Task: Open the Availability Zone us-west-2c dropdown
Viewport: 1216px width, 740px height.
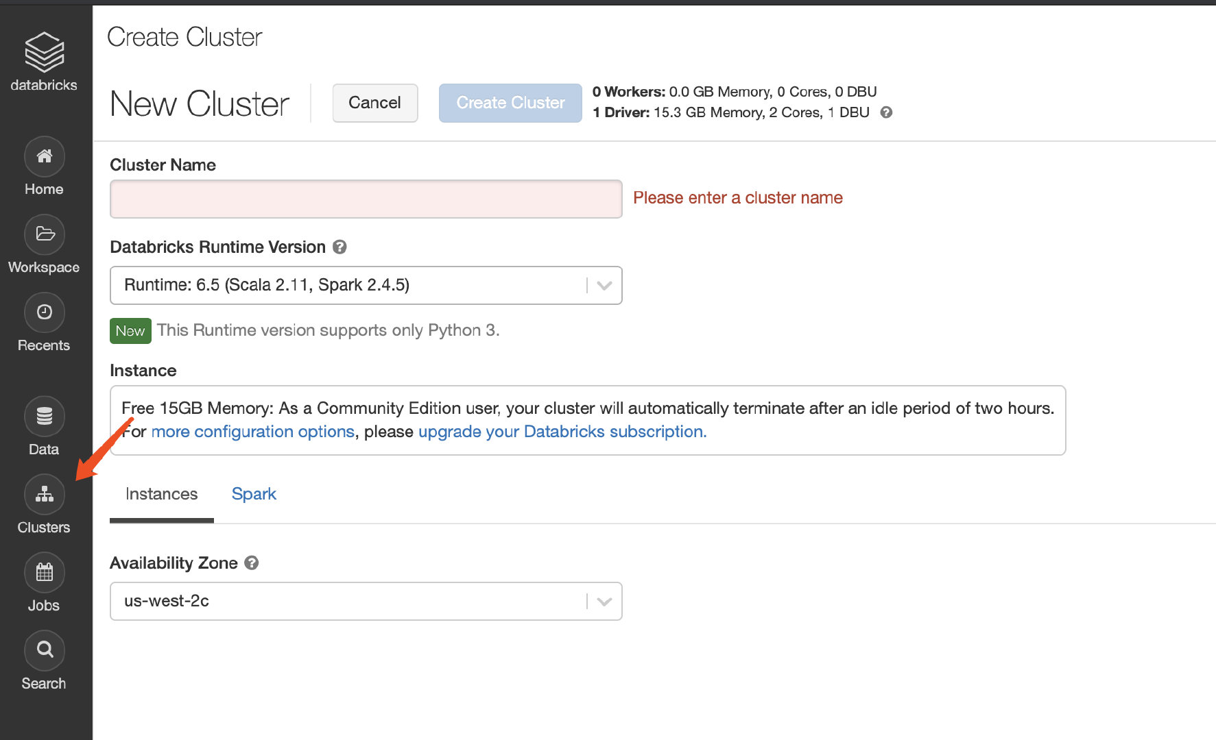Action: pyautogui.click(x=366, y=601)
